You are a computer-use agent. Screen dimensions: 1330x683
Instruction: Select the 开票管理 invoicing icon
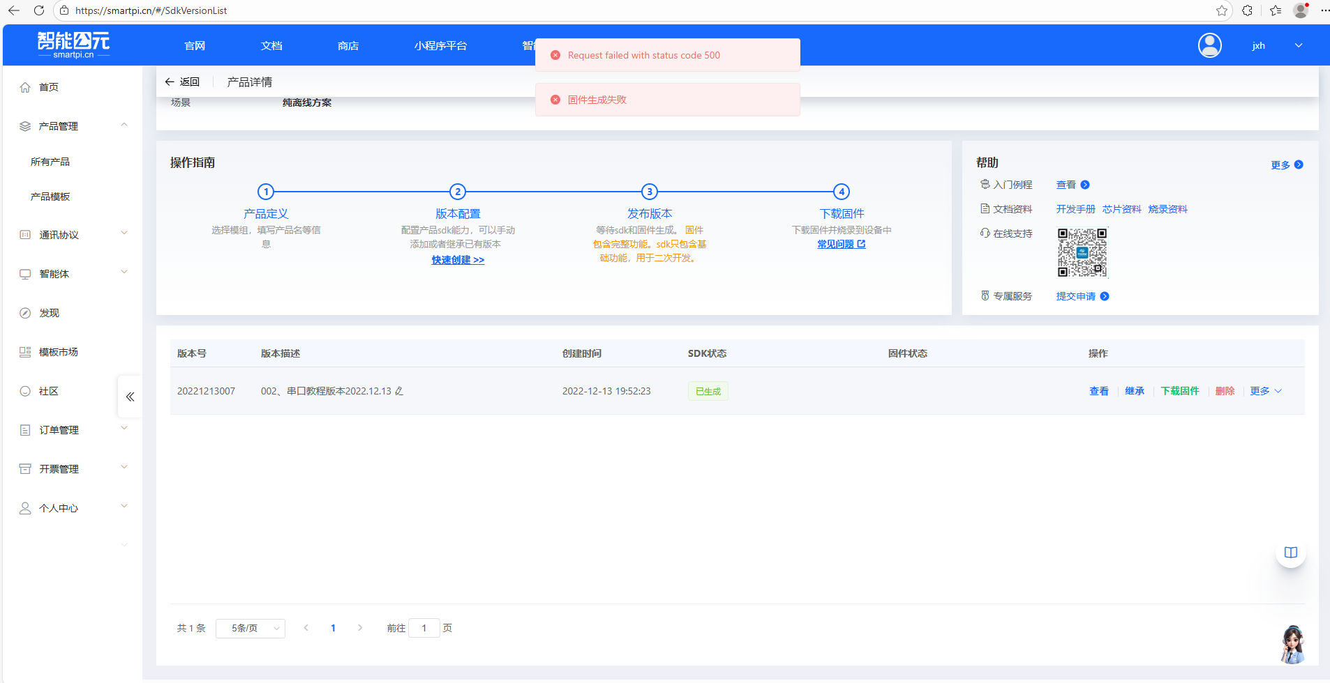click(25, 468)
